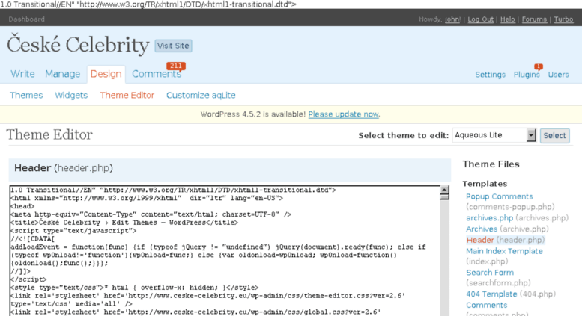This screenshot has width=582, height=316.
Task: Click the '(searchform.php)' file name text
Action: click(x=498, y=283)
